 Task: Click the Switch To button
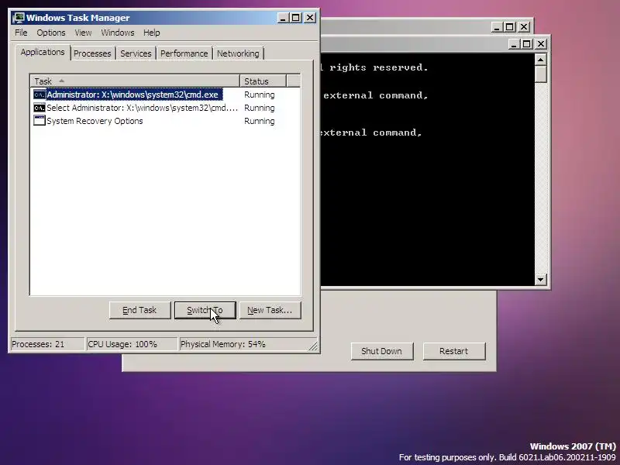[x=205, y=310]
